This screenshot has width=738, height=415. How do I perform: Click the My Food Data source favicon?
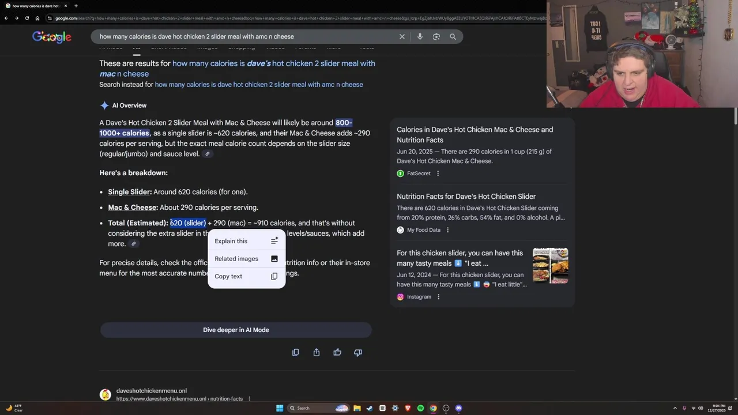click(400, 230)
